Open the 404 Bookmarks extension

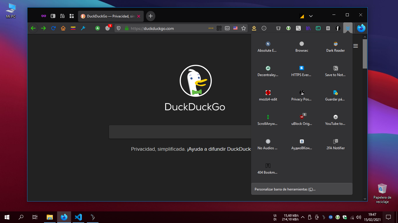coord(268,169)
